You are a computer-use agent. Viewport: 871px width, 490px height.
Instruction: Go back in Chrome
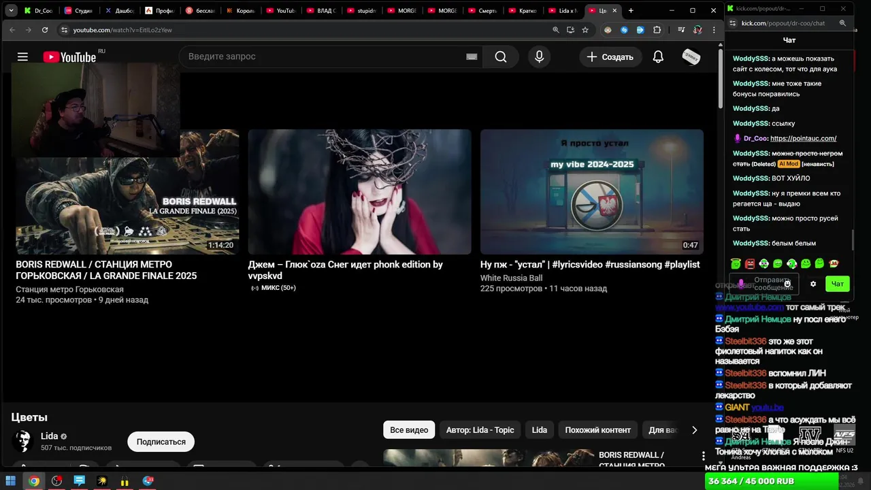click(x=12, y=30)
